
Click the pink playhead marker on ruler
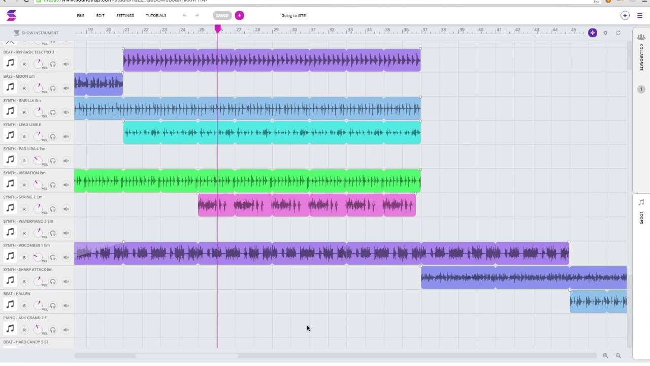click(218, 29)
